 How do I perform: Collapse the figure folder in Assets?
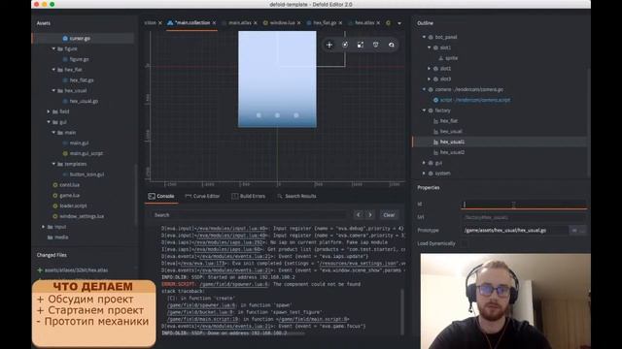53,48
